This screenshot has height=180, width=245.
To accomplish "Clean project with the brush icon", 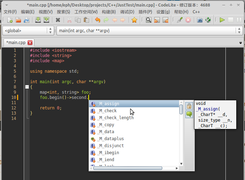I will [180, 20].
